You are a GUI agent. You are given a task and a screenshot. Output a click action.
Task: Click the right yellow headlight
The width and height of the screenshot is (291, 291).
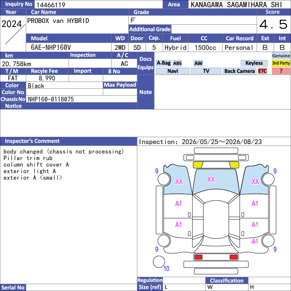tap(234, 165)
